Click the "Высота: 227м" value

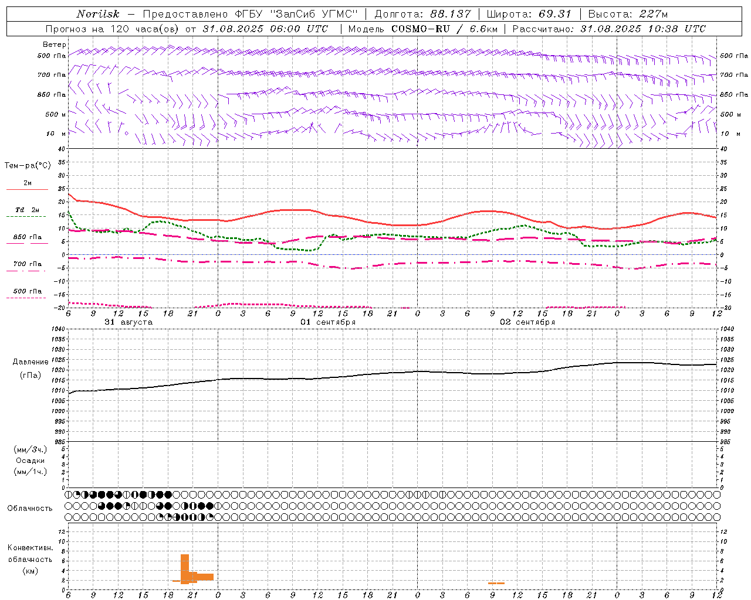coord(628,14)
